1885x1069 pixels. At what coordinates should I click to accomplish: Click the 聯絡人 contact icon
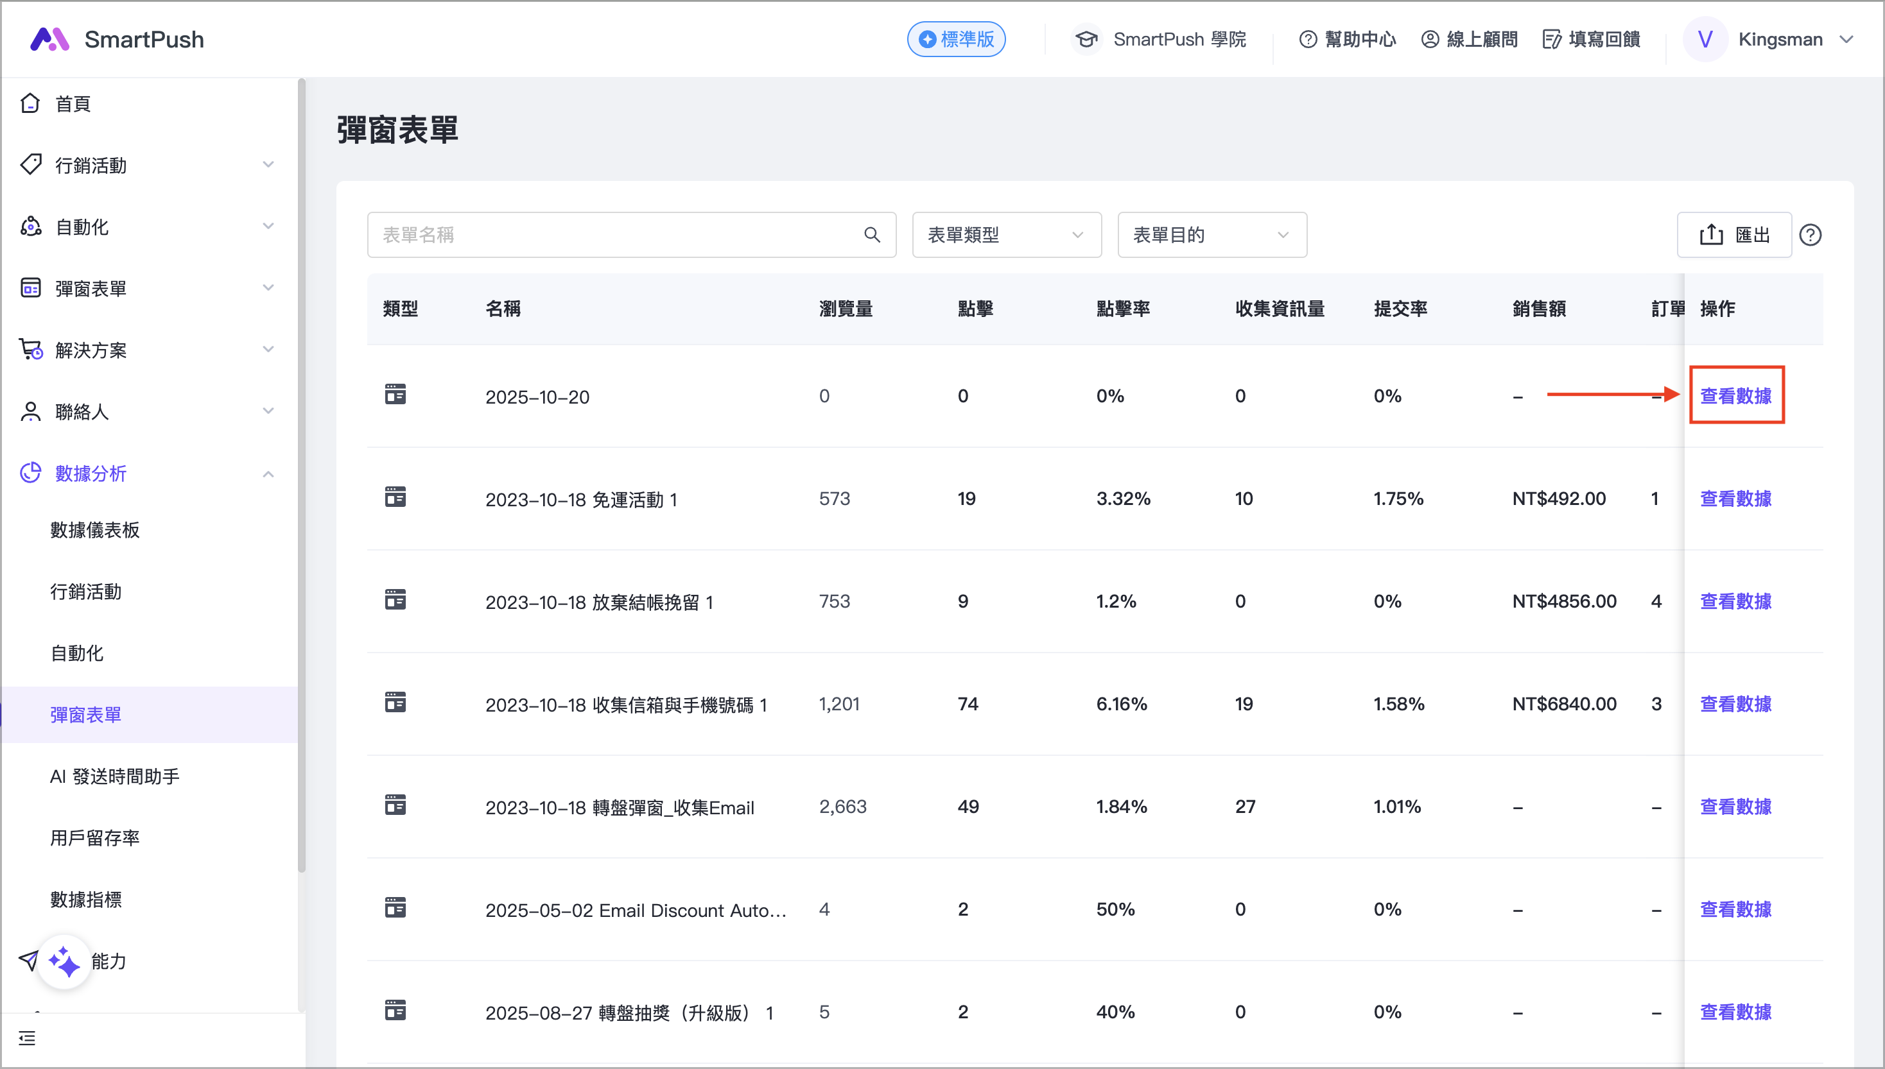pos(30,411)
